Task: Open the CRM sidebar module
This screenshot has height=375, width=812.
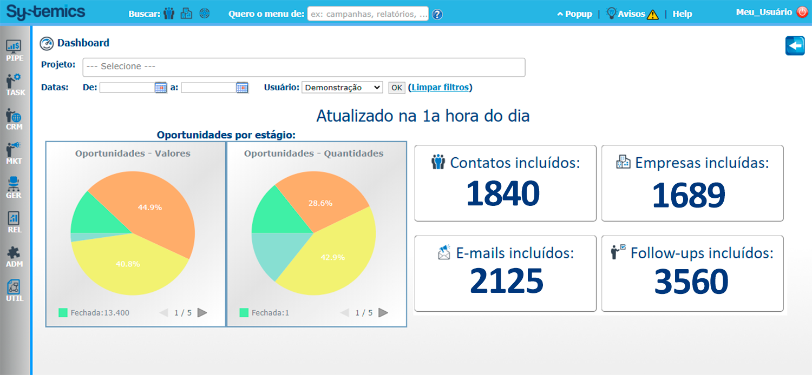Action: (15, 119)
